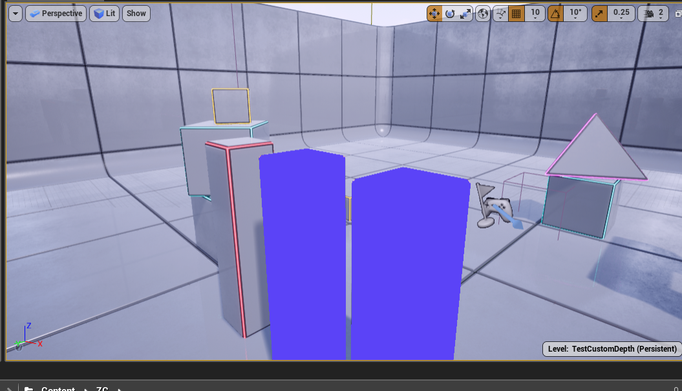This screenshot has width=682, height=391.
Task: Select the Move (translate) tool
Action: (435, 12)
